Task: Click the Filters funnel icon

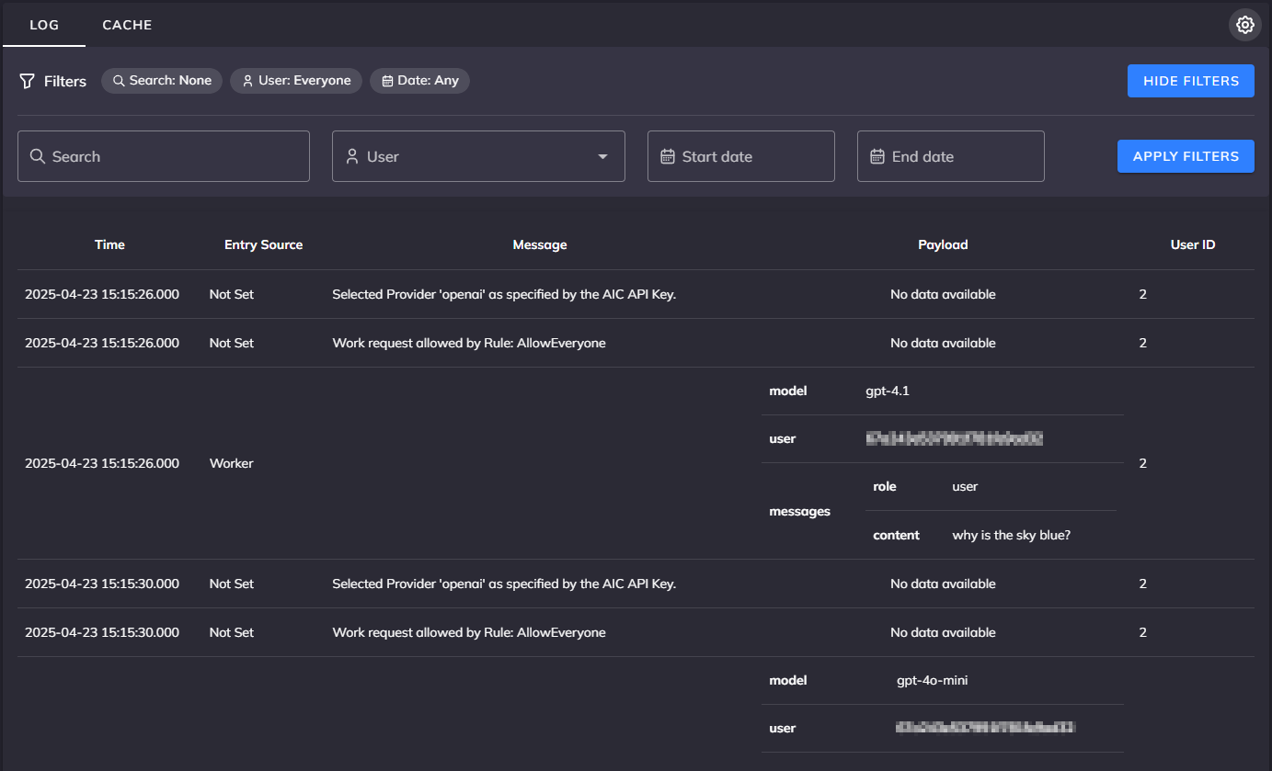Action: 28,81
